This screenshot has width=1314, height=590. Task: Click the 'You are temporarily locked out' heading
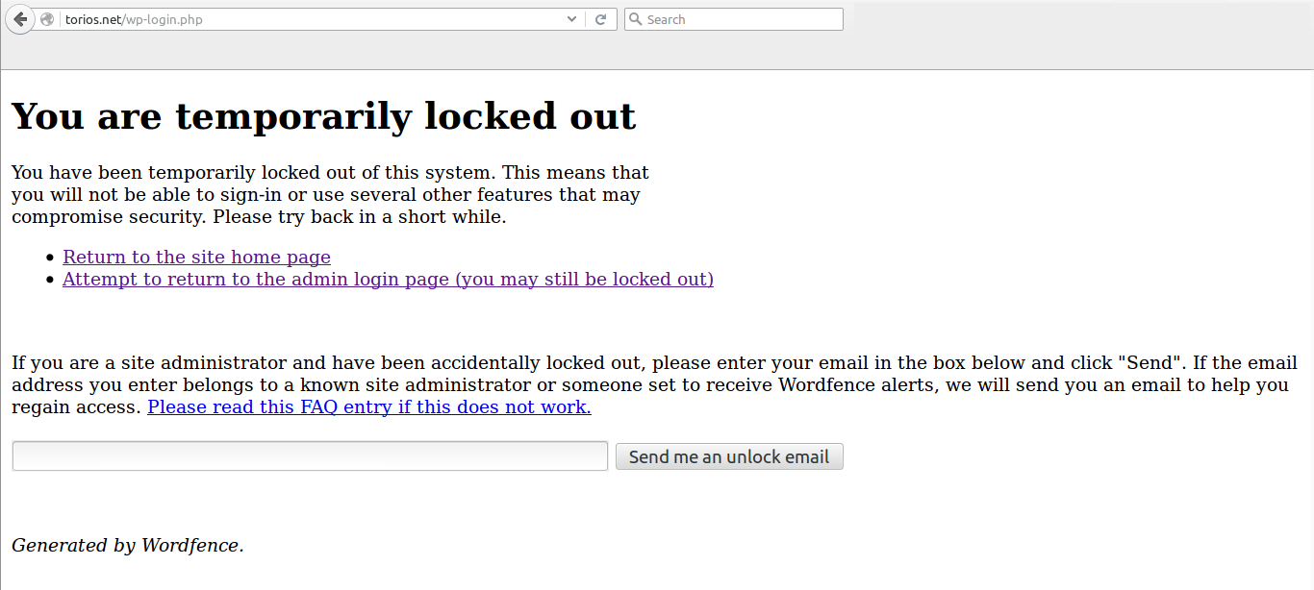(323, 116)
